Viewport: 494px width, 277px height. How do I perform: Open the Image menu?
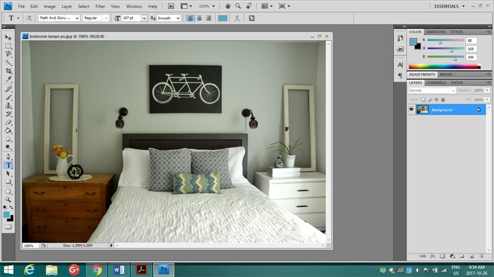(49, 6)
